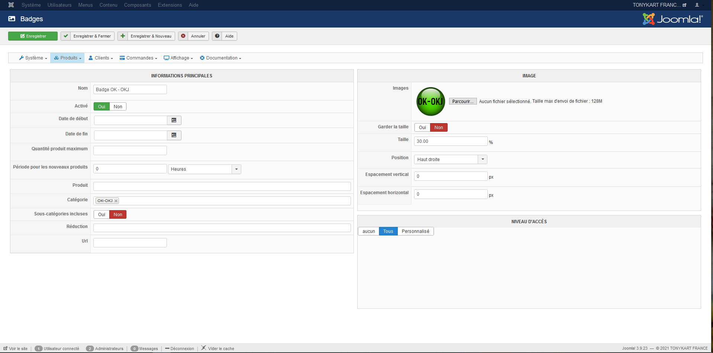
Task: Click the Espacement vertical field
Action: coord(451,176)
